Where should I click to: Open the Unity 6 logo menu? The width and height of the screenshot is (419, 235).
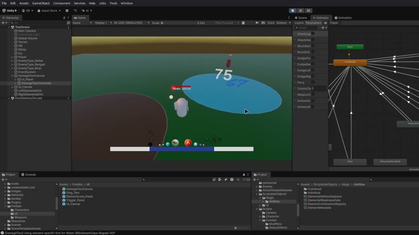point(9,10)
